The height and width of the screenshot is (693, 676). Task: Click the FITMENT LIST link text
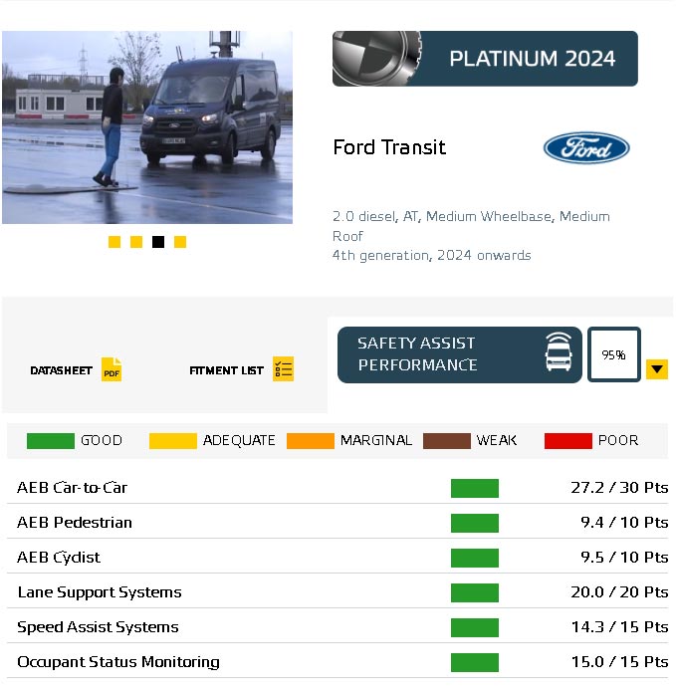tap(226, 370)
